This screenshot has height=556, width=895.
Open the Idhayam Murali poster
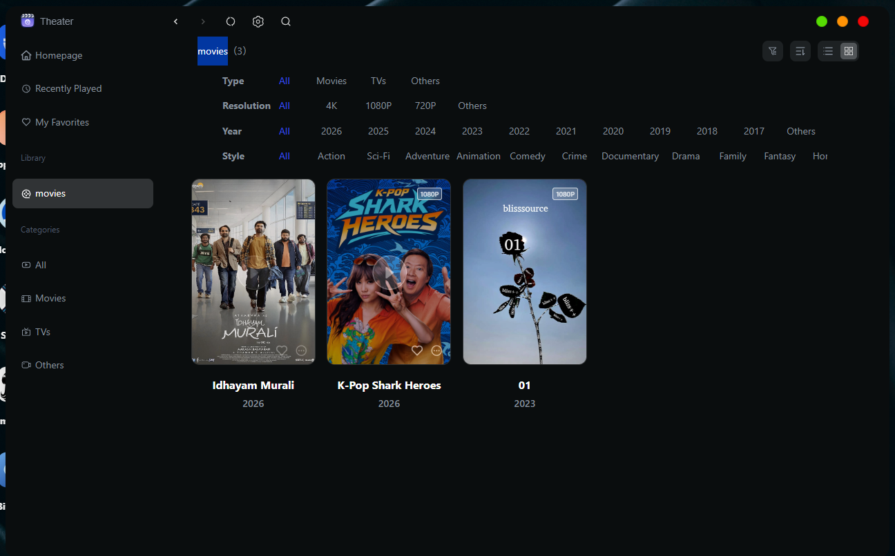coord(253,272)
